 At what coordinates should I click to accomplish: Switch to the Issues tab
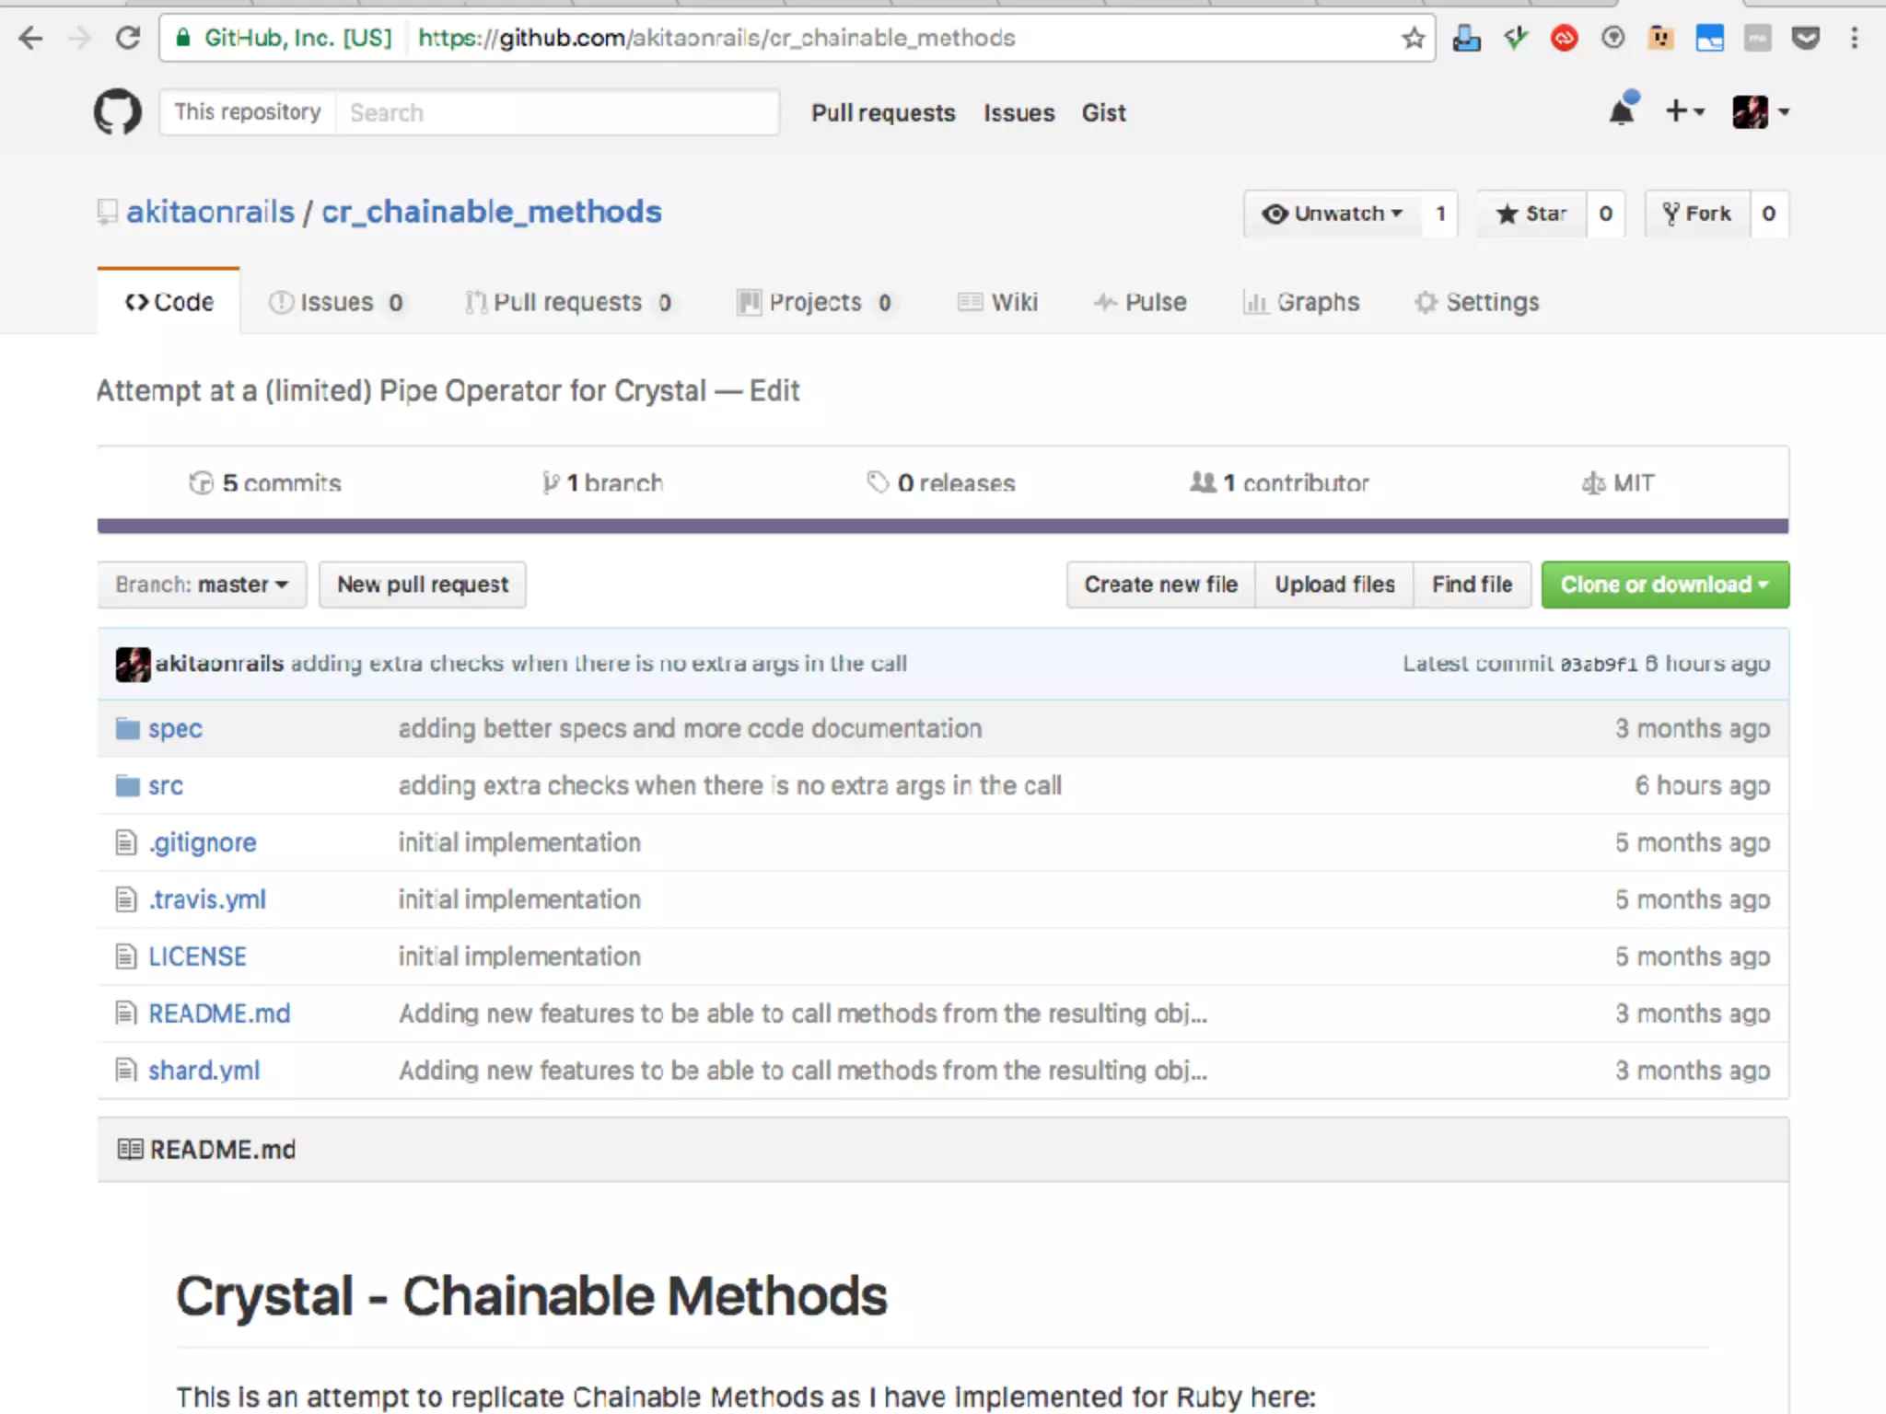pyautogui.click(x=335, y=302)
